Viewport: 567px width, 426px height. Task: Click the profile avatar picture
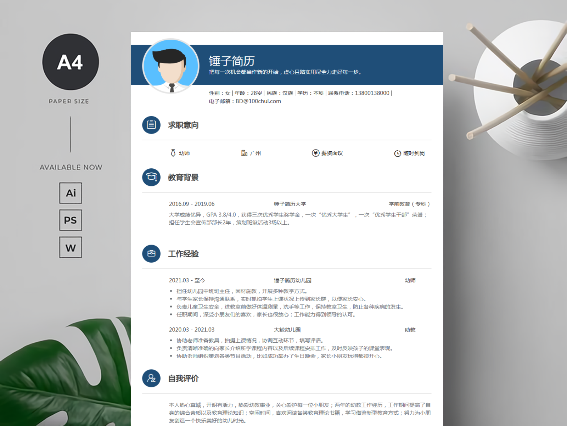click(171, 66)
